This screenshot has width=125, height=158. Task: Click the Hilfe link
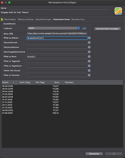[84, 28]
